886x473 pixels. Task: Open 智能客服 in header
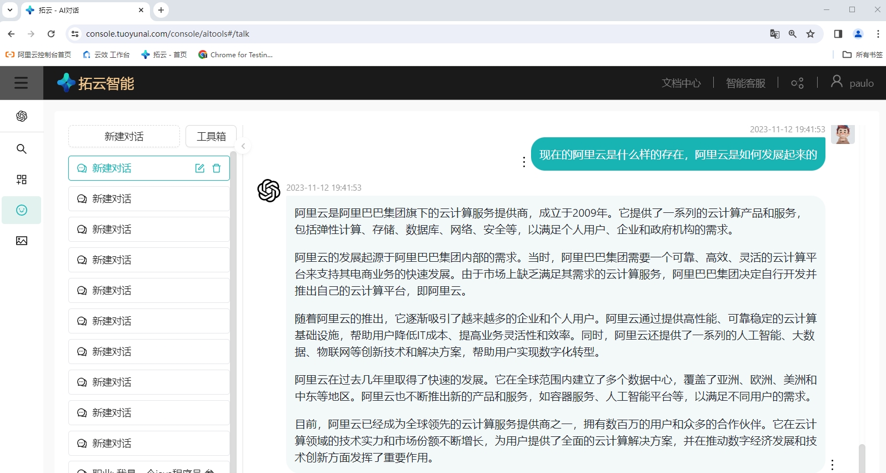coord(745,83)
